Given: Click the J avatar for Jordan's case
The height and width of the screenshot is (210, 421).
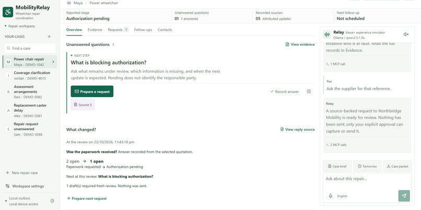Looking at the screenshot, I should [8, 76].
